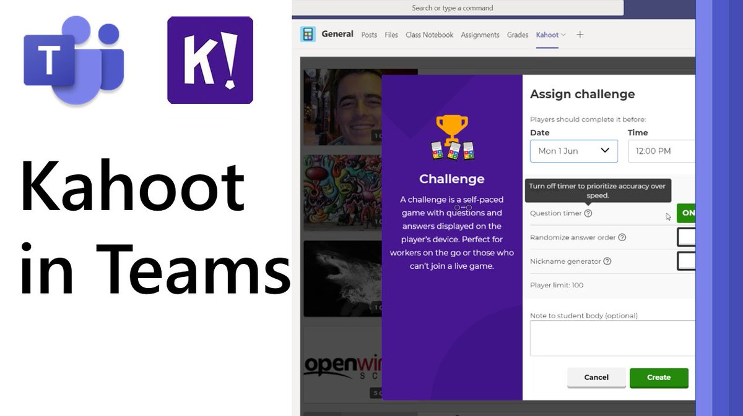Click the General channel name
Viewport: 743px width, 416px height.
[337, 34]
